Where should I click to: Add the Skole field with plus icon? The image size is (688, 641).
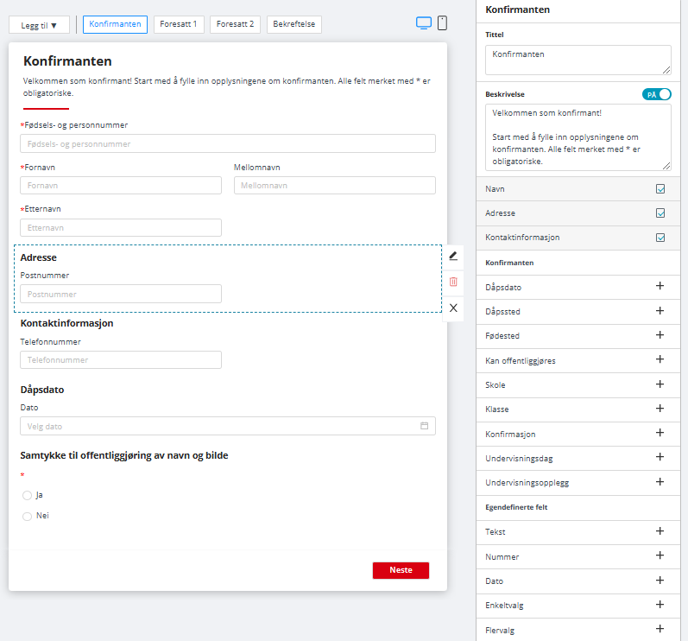[x=660, y=384]
